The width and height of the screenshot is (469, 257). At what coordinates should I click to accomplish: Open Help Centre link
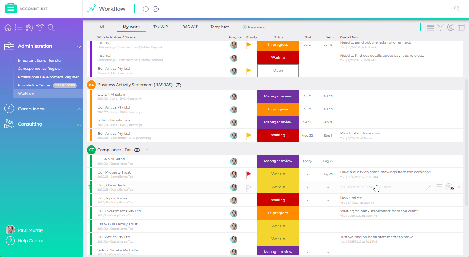click(31, 241)
